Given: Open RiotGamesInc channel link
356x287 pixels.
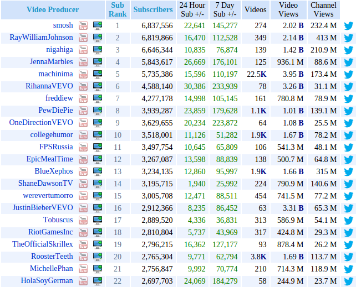Looking at the screenshot, I should [x=50, y=232].
